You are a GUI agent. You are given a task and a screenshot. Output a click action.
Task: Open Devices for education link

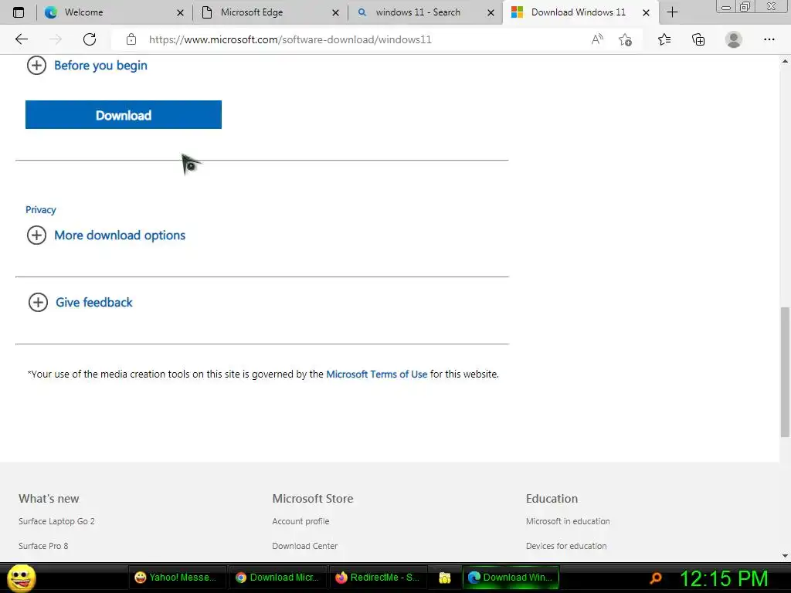[x=566, y=546]
